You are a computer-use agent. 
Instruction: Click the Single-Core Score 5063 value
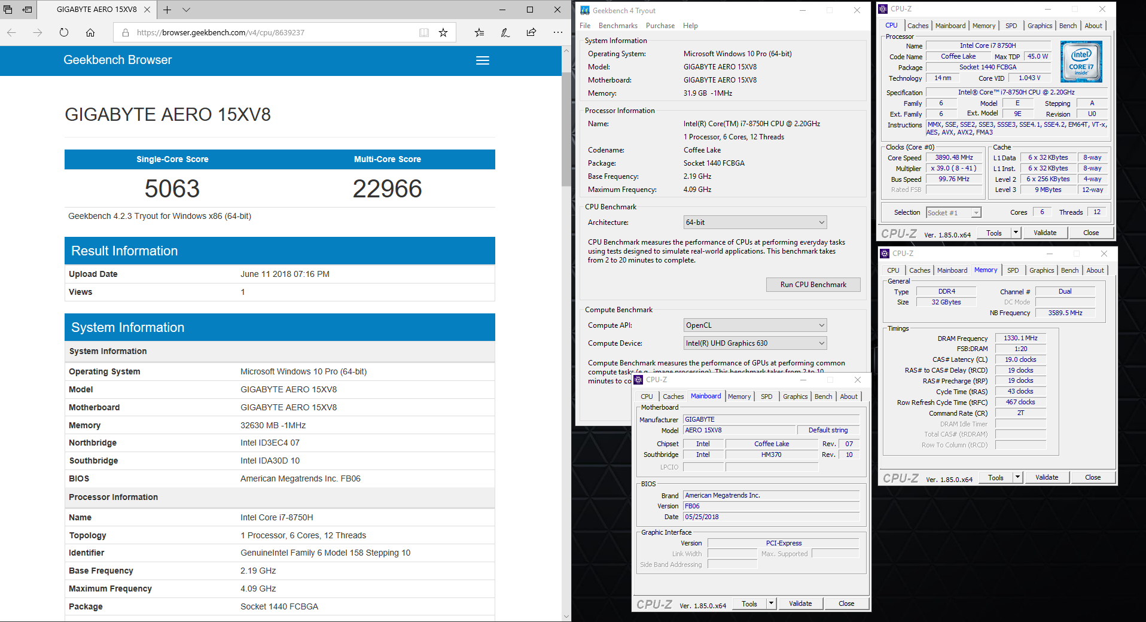tap(172, 189)
